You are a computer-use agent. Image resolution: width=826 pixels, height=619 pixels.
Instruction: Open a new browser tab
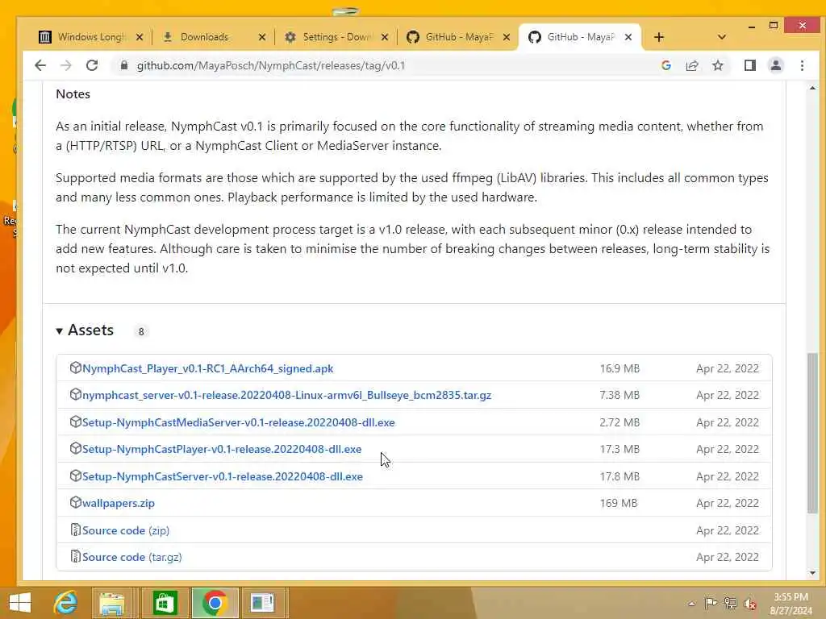659,37
